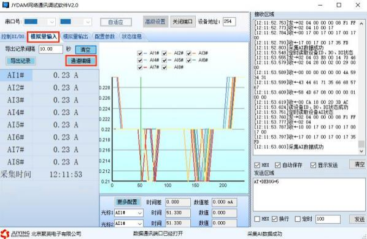Click the 自适应 button
Screen dimensions: 367x239
(116, 22)
